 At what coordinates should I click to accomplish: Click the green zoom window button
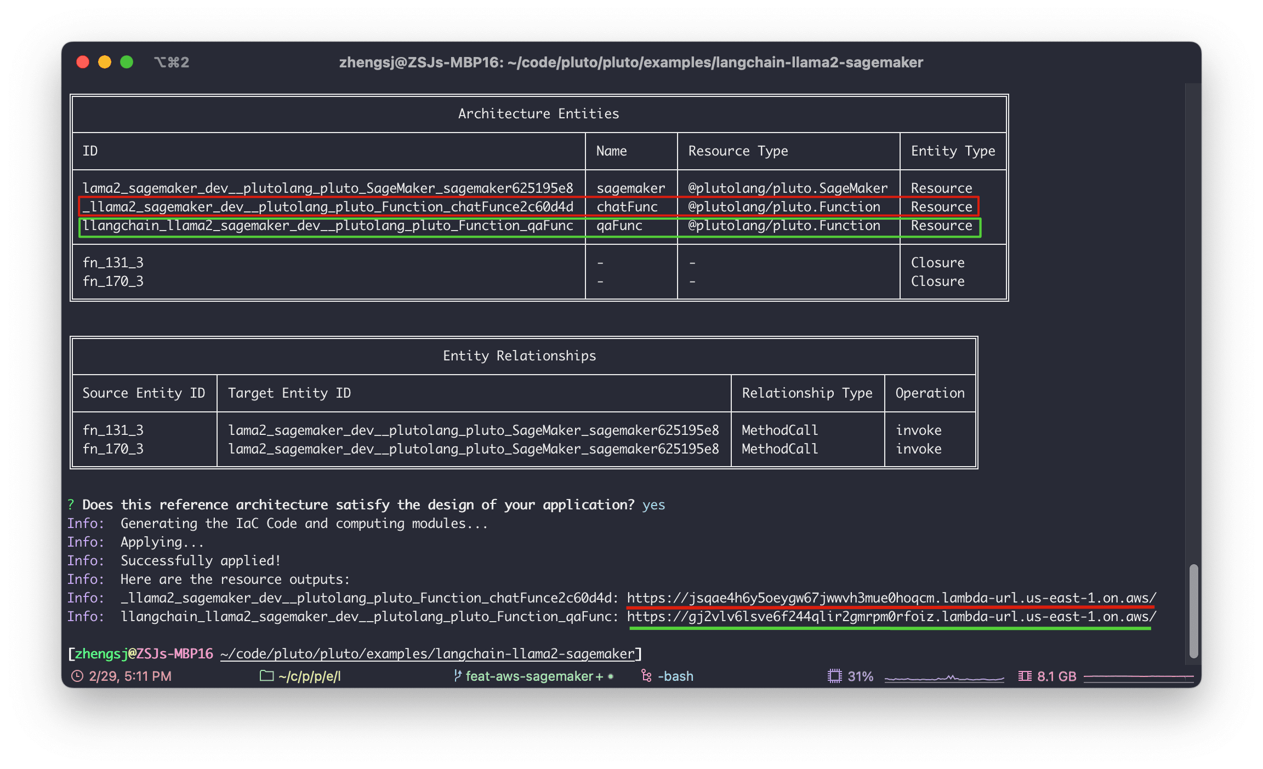(x=127, y=62)
